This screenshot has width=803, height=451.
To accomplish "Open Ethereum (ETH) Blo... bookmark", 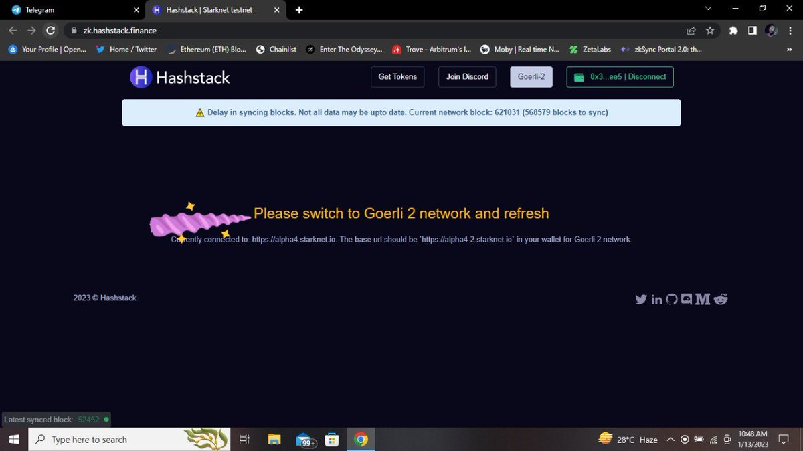I will [x=206, y=50].
